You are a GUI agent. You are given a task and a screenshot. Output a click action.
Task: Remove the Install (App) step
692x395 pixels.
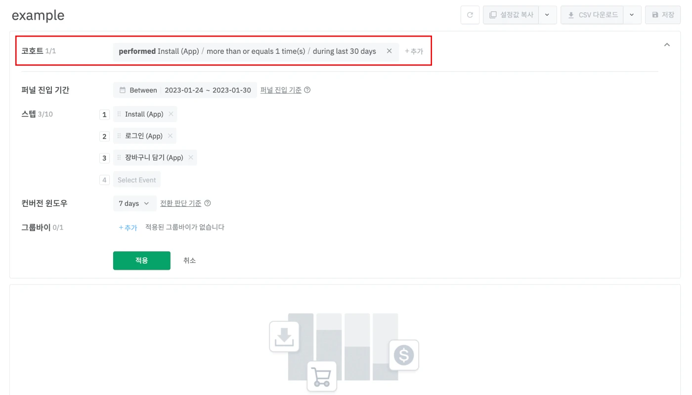tap(171, 114)
